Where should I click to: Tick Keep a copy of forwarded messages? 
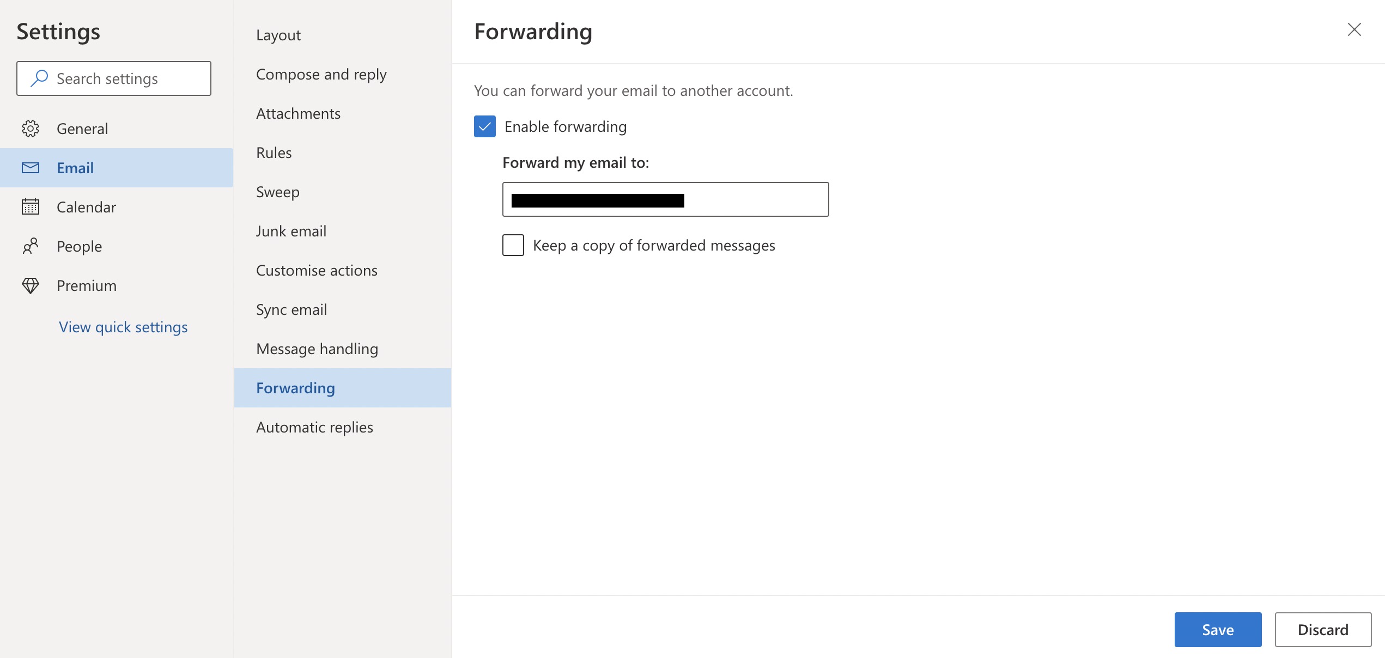tap(513, 245)
